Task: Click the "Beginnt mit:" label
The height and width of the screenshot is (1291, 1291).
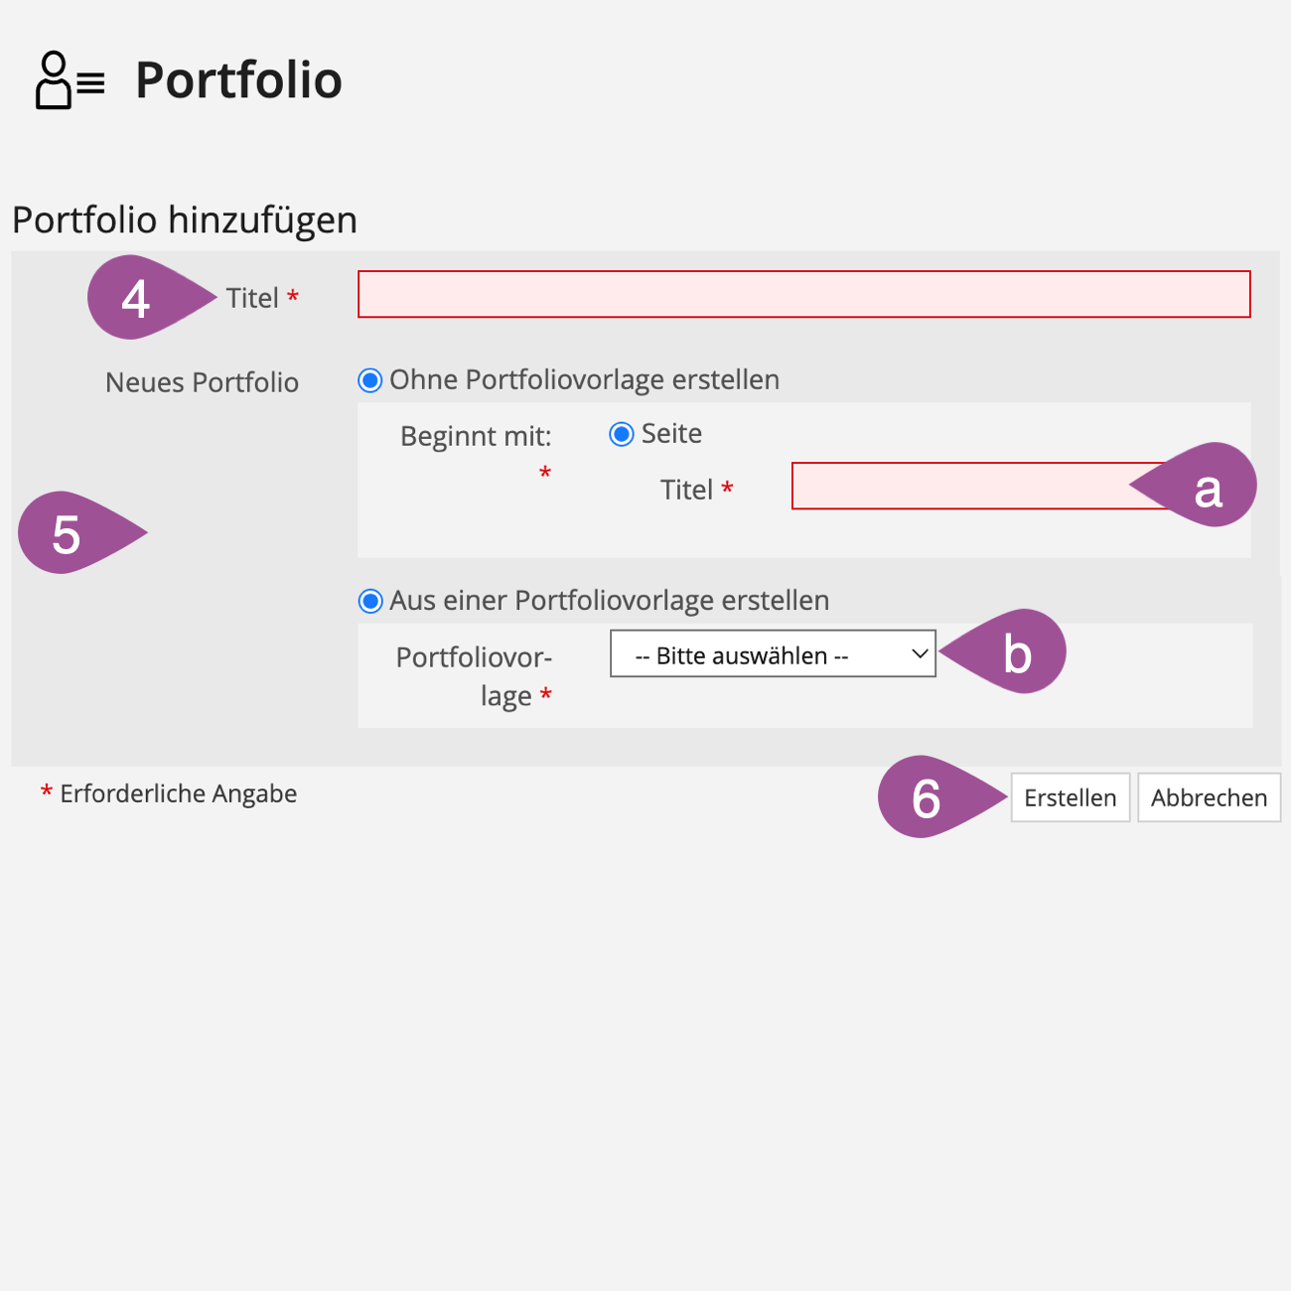Action: pyautogui.click(x=476, y=436)
